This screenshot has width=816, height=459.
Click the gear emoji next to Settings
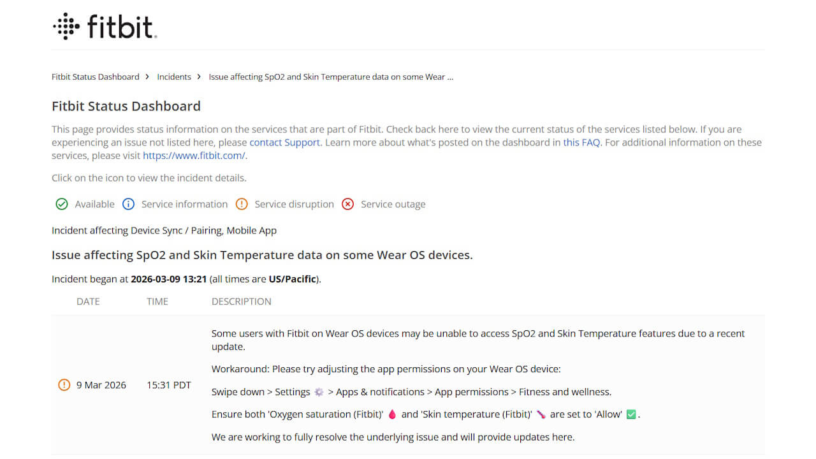[x=319, y=392]
